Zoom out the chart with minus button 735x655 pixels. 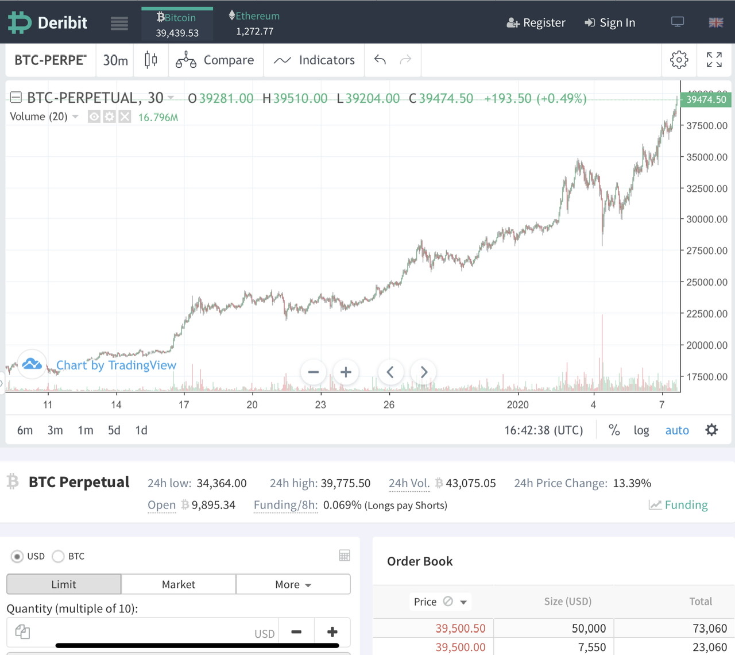pos(314,372)
